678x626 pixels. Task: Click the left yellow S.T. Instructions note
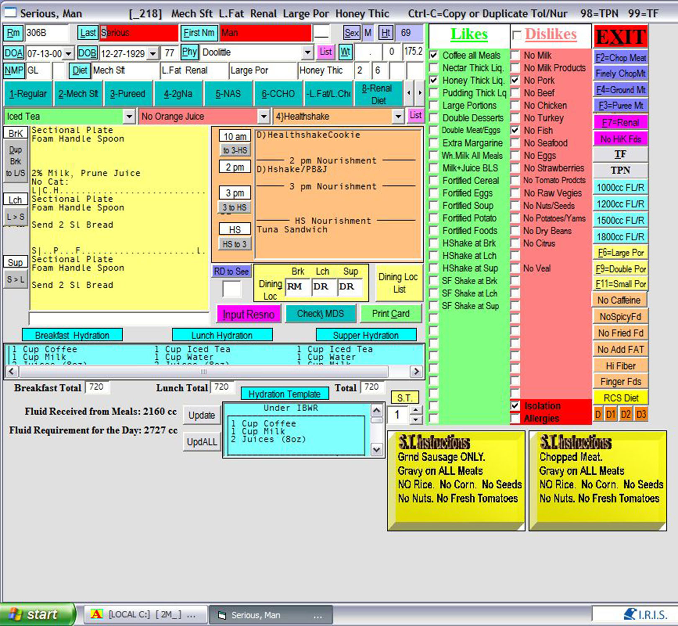click(456, 481)
